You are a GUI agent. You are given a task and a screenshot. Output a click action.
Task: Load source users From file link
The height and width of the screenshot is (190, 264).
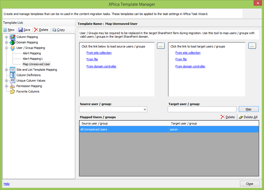[92, 59]
